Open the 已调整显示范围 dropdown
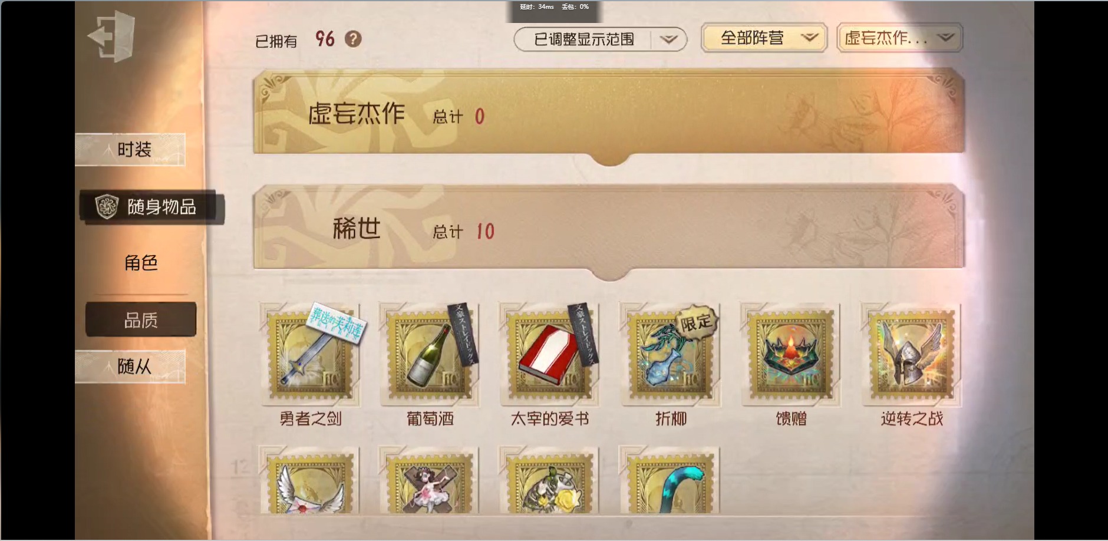This screenshot has width=1108, height=541. pyautogui.click(x=601, y=39)
